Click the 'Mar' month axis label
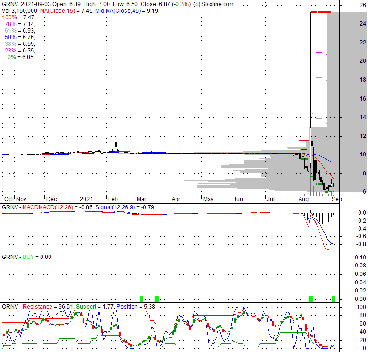 142,199
